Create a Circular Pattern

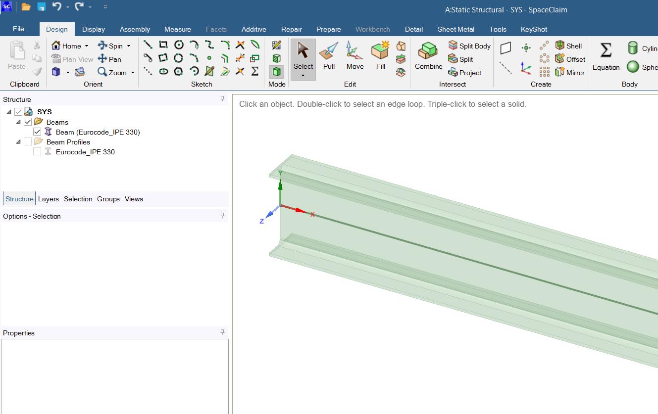[544, 59]
